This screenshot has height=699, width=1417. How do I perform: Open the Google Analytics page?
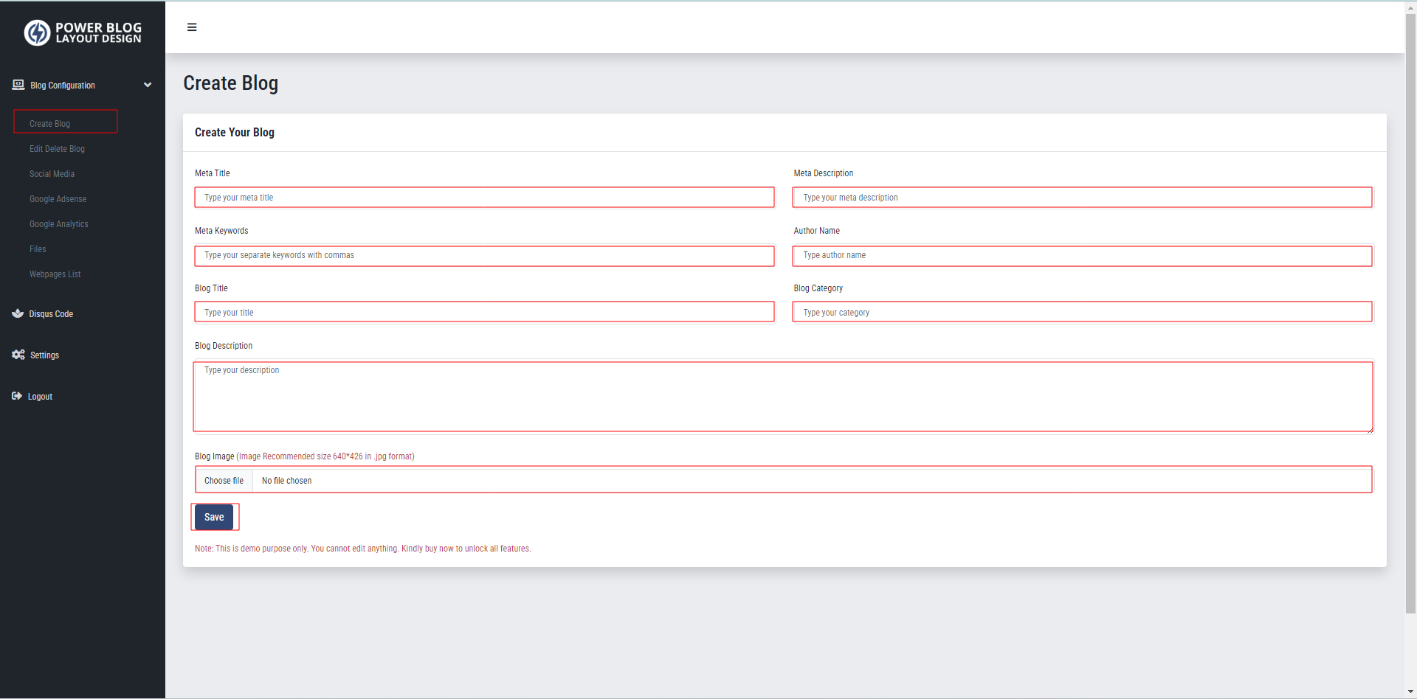[58, 223]
